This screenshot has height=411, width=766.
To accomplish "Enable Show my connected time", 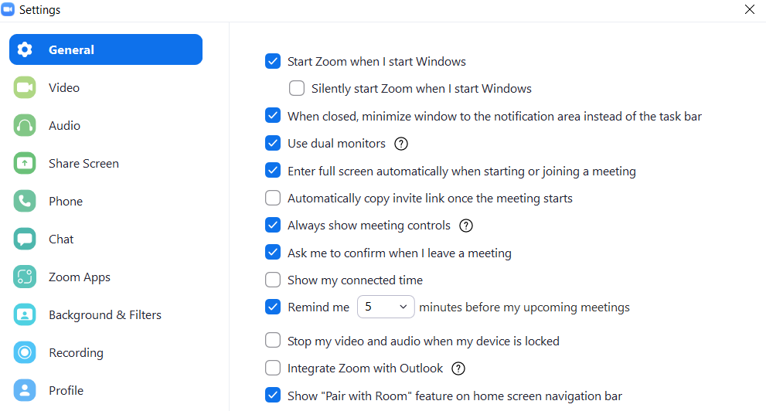I will [x=273, y=280].
